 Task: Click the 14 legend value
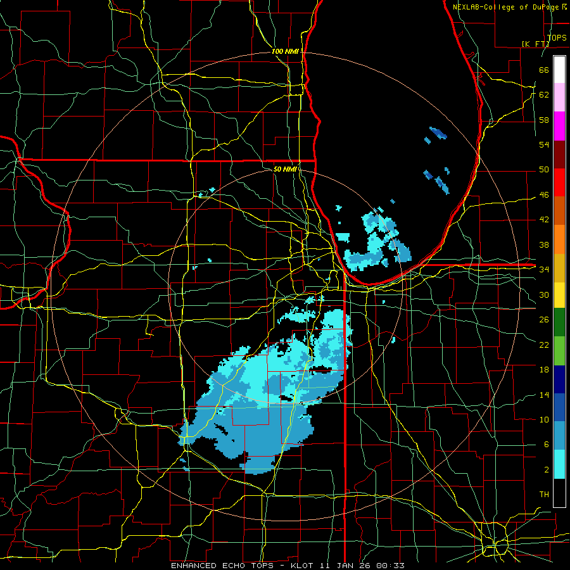tap(544, 395)
